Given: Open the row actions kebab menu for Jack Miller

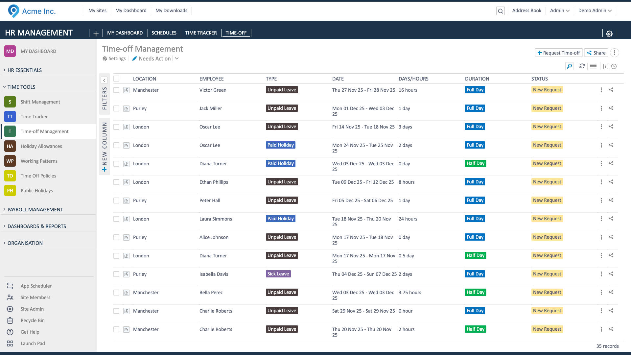Looking at the screenshot, I should 601,108.
